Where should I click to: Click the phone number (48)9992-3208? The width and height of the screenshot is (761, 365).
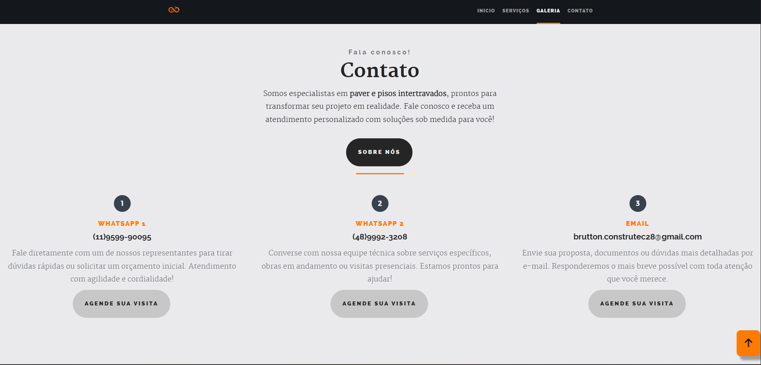pos(380,237)
